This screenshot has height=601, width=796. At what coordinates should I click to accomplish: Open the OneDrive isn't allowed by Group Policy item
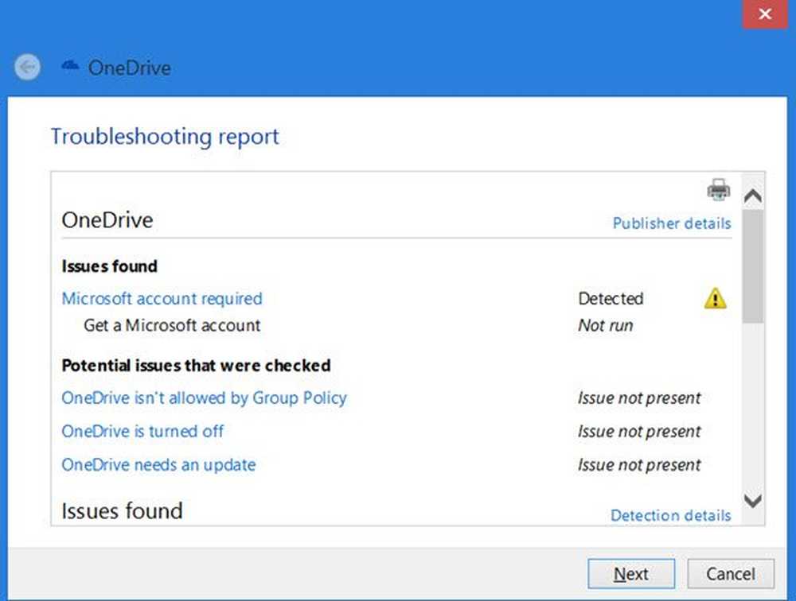click(x=204, y=397)
